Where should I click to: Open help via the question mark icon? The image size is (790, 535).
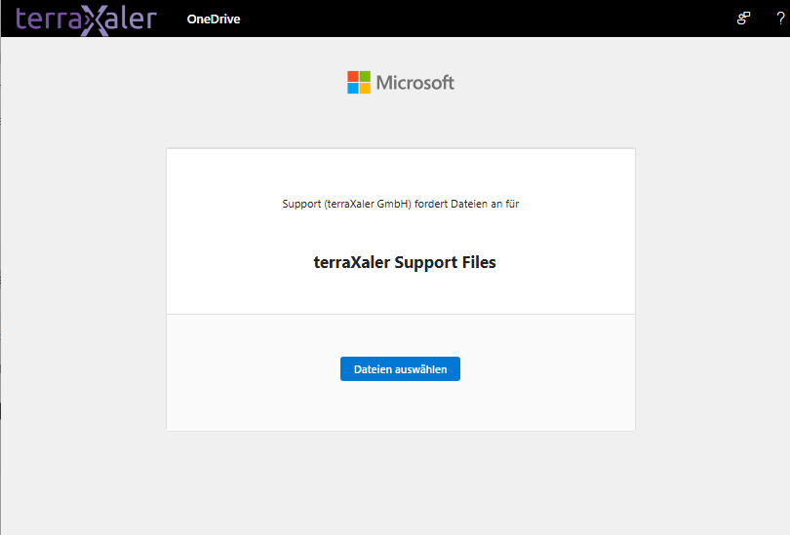(780, 19)
